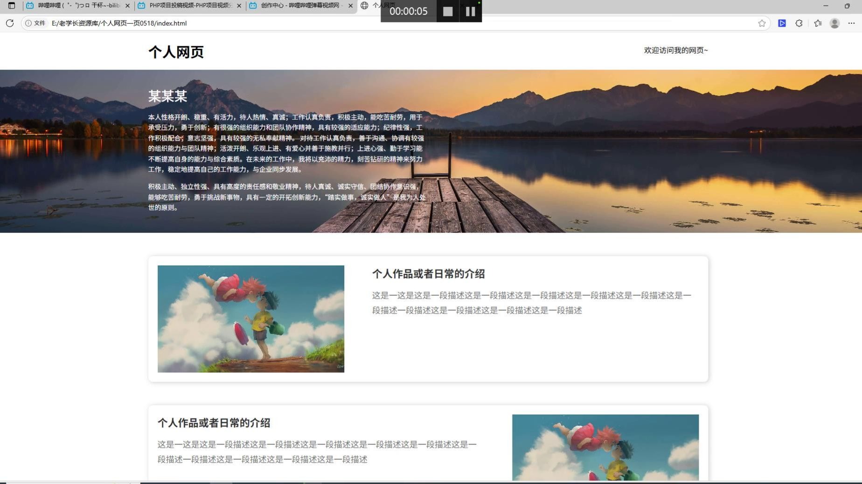Click the second card description paragraph
Viewport: 862px width, 484px height.
(x=317, y=452)
